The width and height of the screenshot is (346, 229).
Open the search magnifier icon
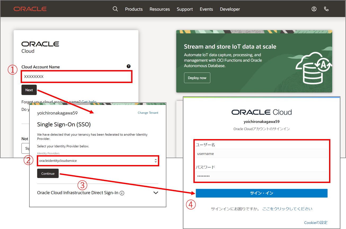[115, 9]
